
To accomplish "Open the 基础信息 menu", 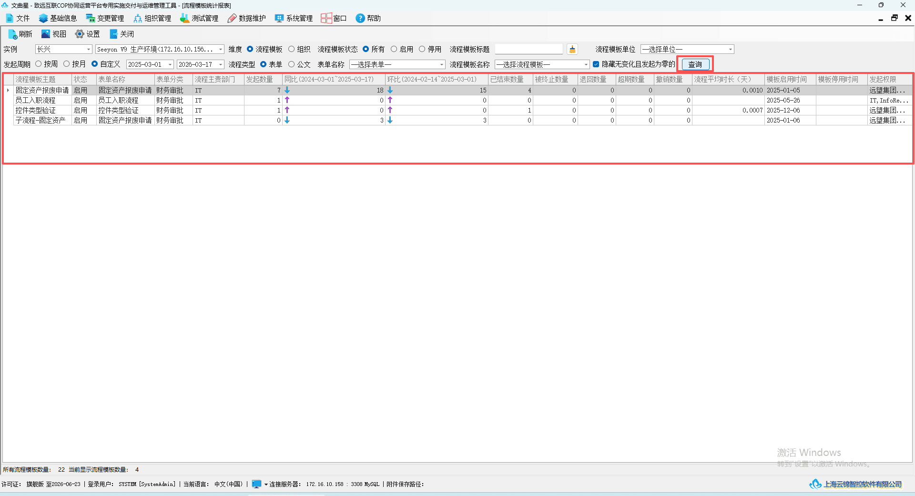I will (x=58, y=18).
